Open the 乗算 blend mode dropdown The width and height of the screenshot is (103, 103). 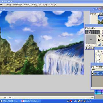click(x=97, y=70)
